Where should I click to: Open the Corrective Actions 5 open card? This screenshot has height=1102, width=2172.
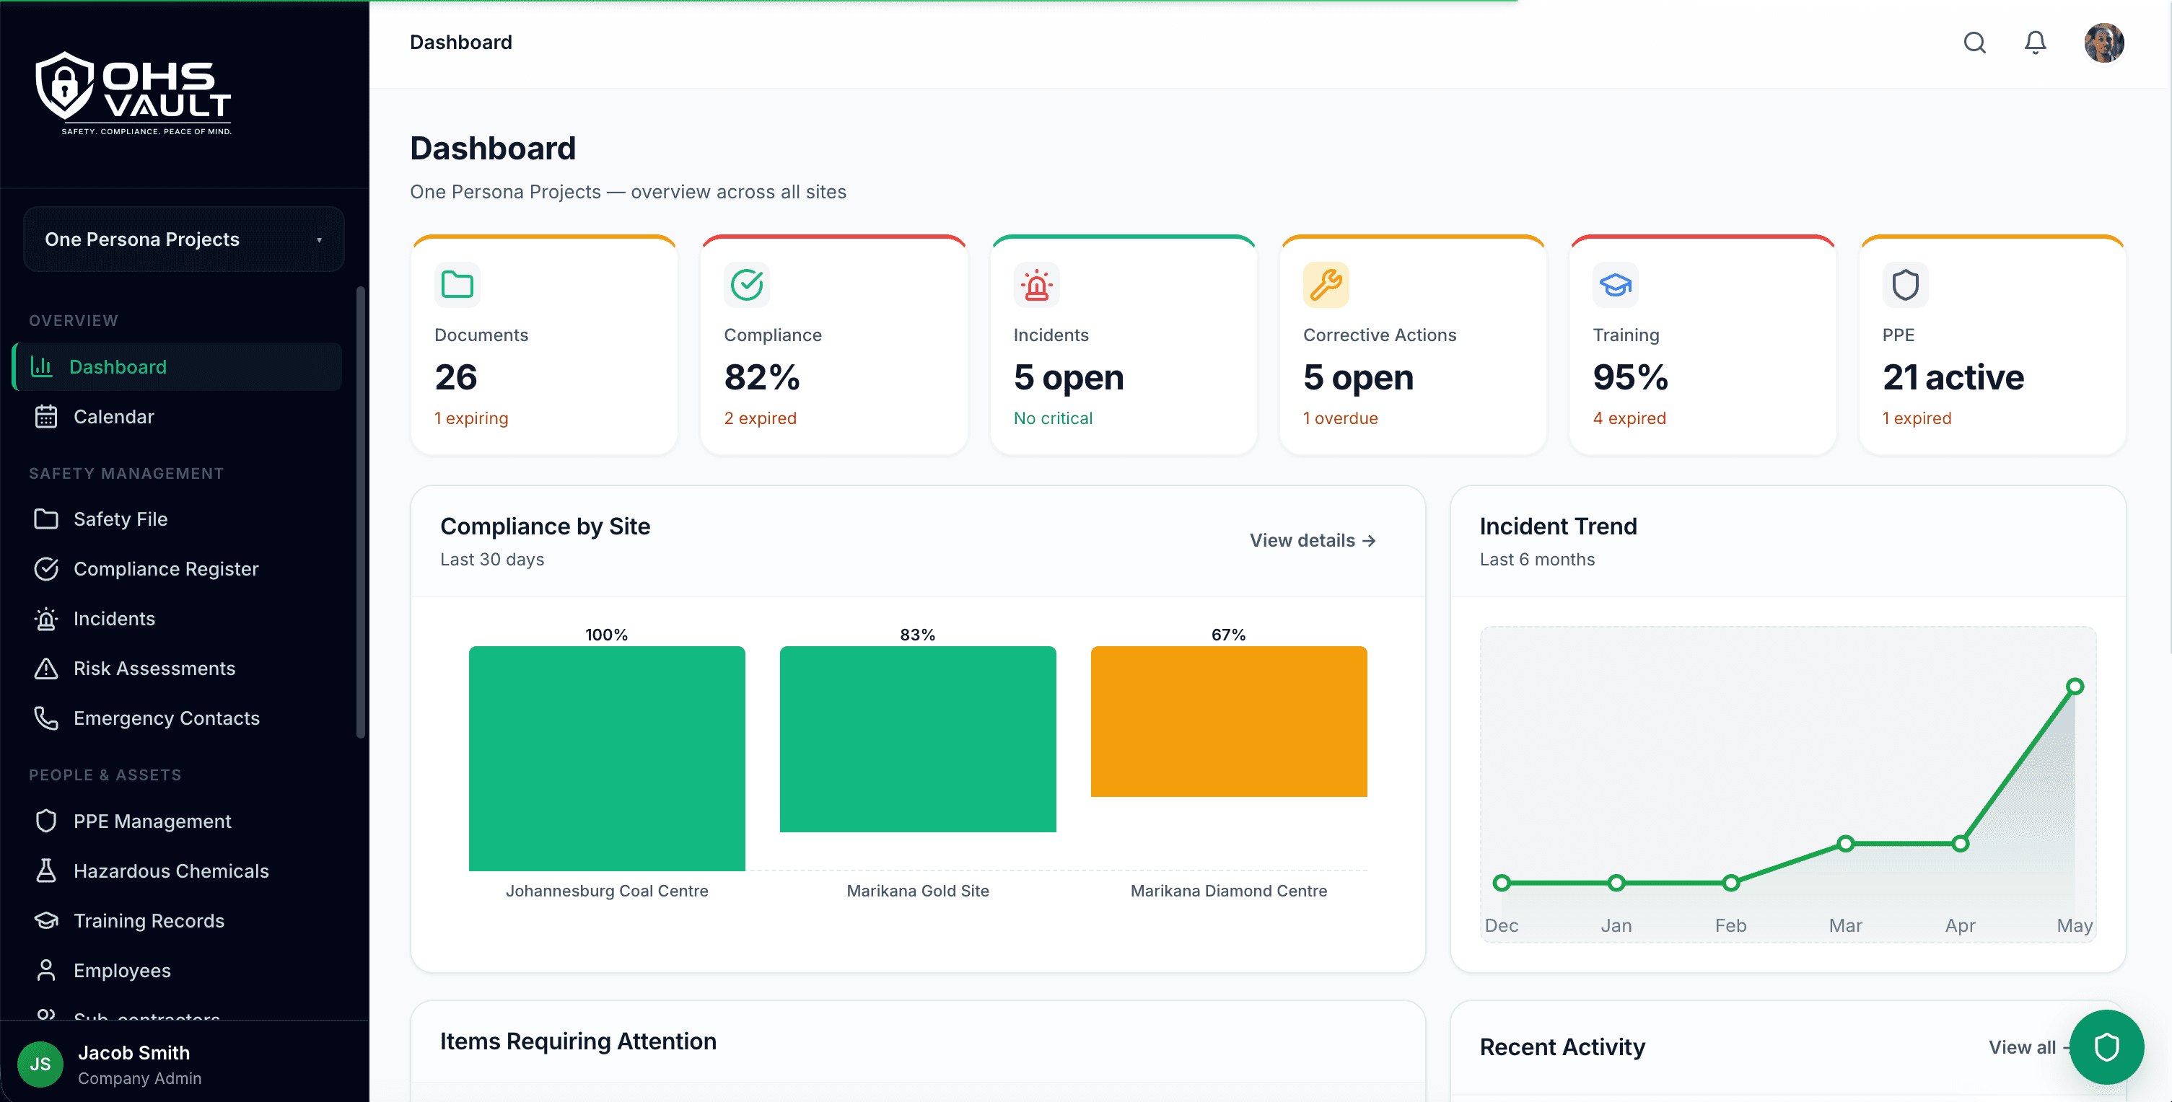click(x=1413, y=345)
